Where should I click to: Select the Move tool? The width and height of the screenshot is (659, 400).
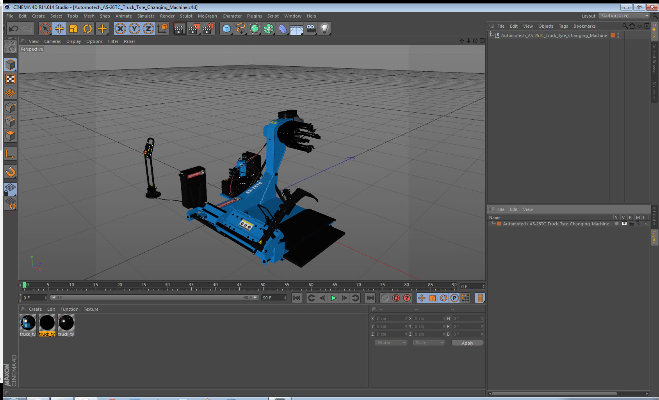[59, 28]
